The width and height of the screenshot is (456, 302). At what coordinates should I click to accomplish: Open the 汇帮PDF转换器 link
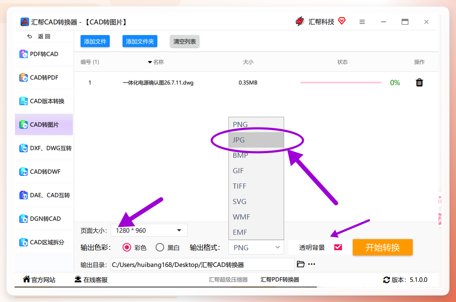point(280,280)
